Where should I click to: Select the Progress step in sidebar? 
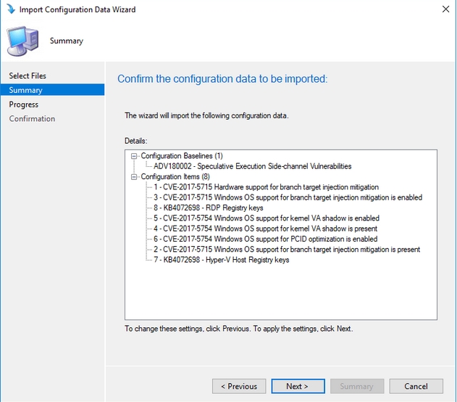point(24,104)
